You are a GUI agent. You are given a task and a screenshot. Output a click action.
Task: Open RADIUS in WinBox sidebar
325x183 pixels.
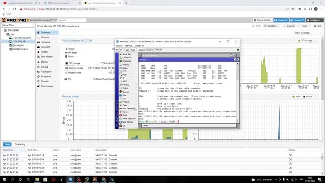pos(125,102)
